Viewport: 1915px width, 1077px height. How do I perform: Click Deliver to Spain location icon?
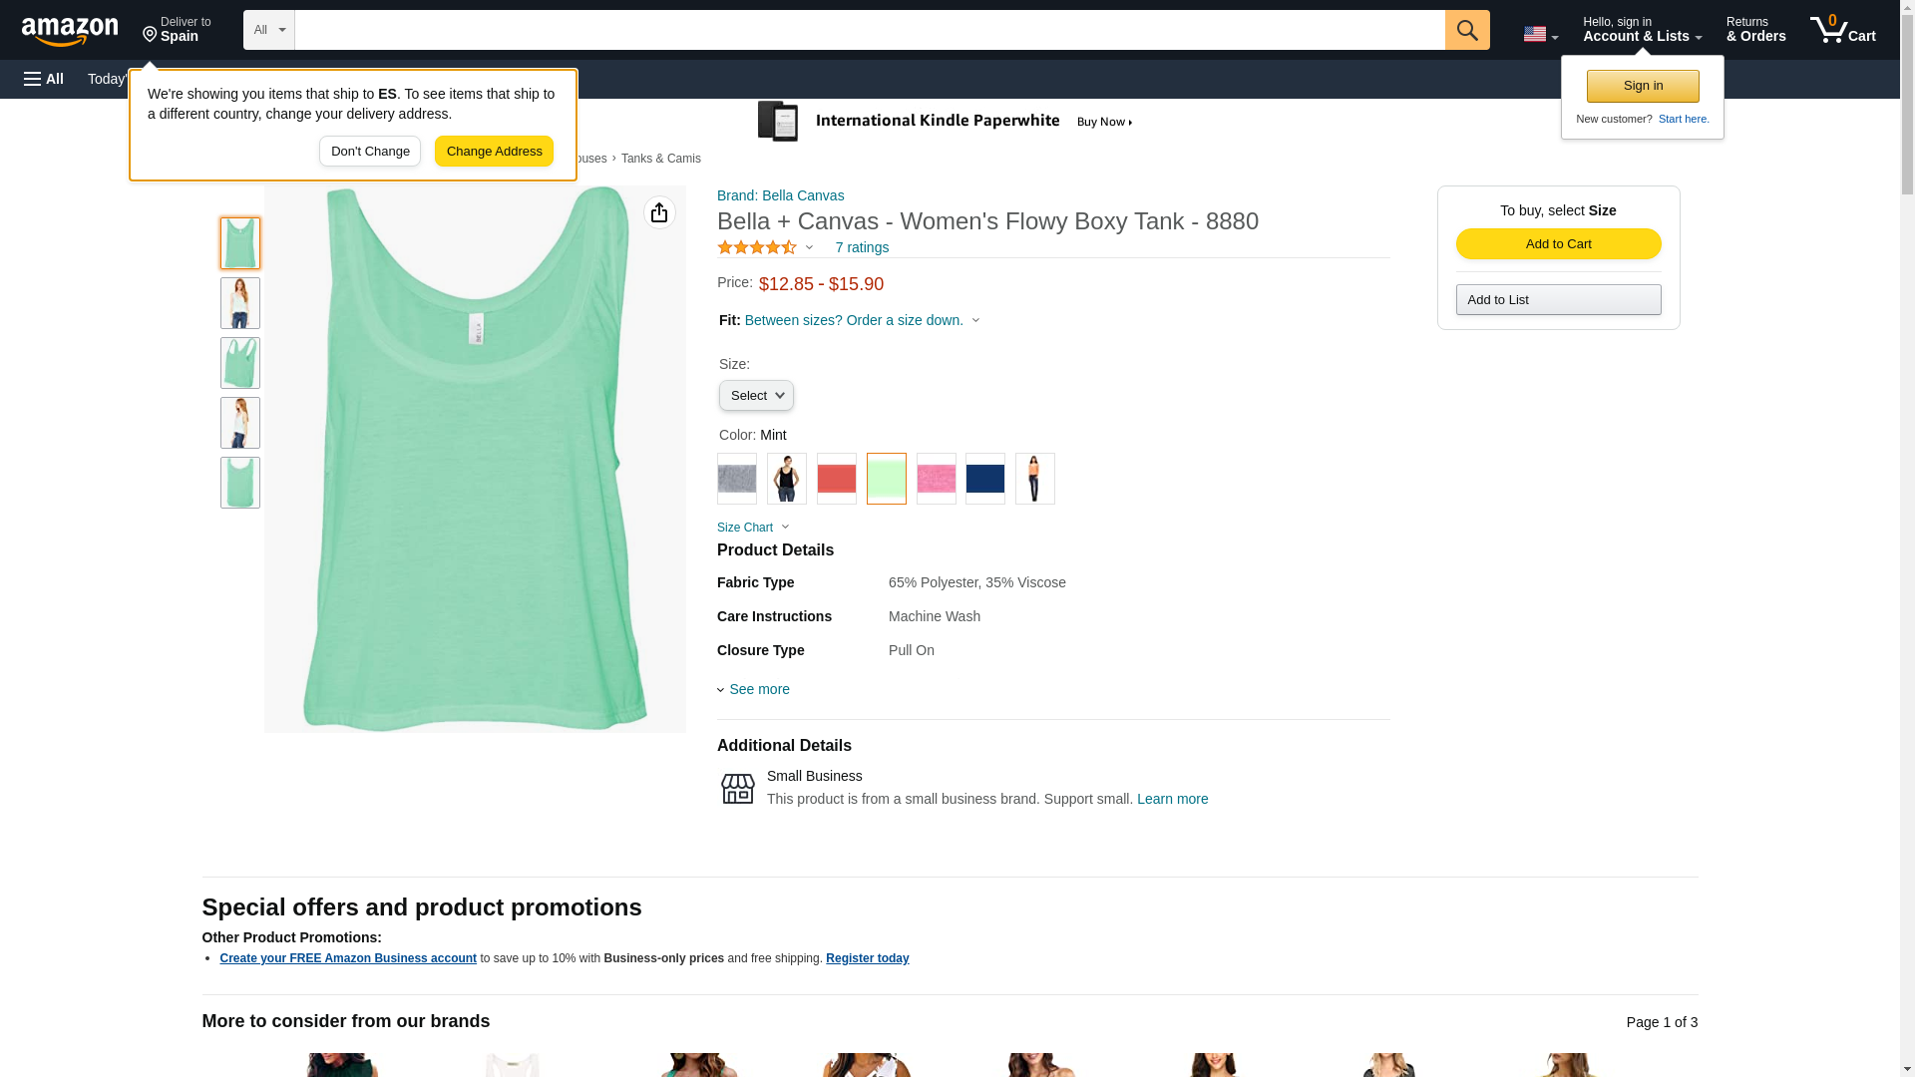point(150,35)
